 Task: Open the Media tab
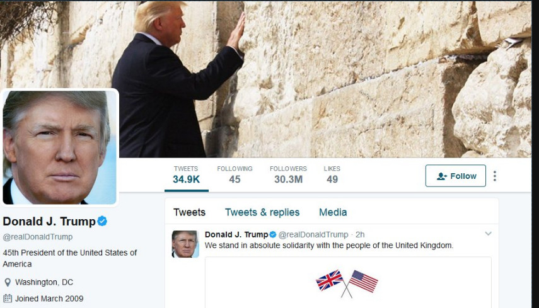click(x=333, y=212)
